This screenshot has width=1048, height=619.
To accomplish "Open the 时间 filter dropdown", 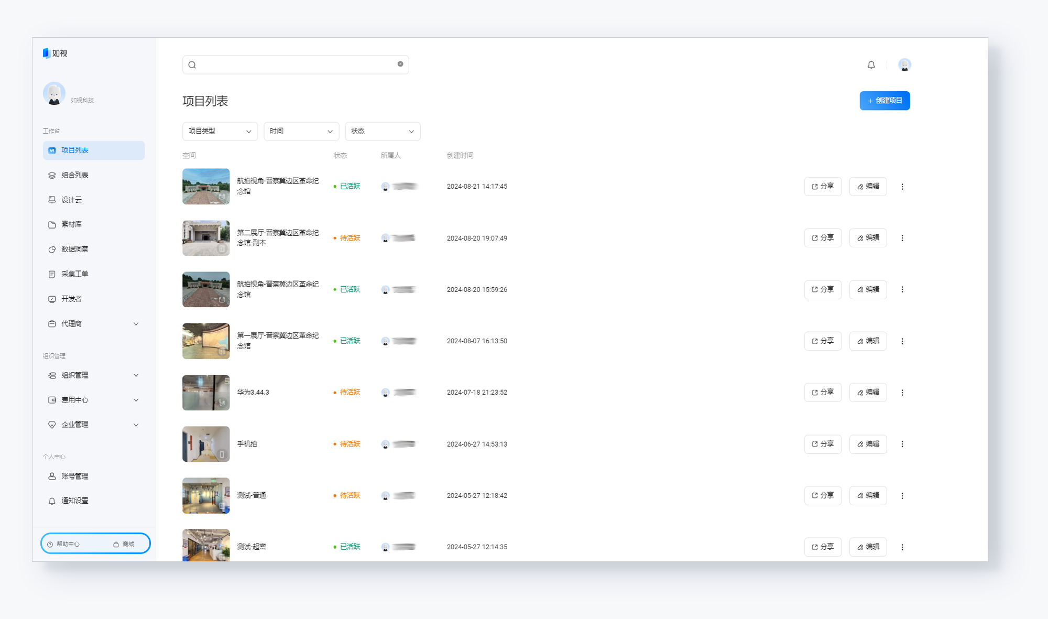I will click(301, 131).
